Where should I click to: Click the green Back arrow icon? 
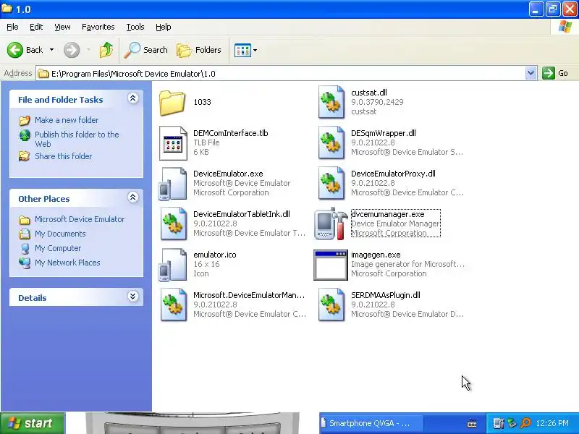coord(15,50)
